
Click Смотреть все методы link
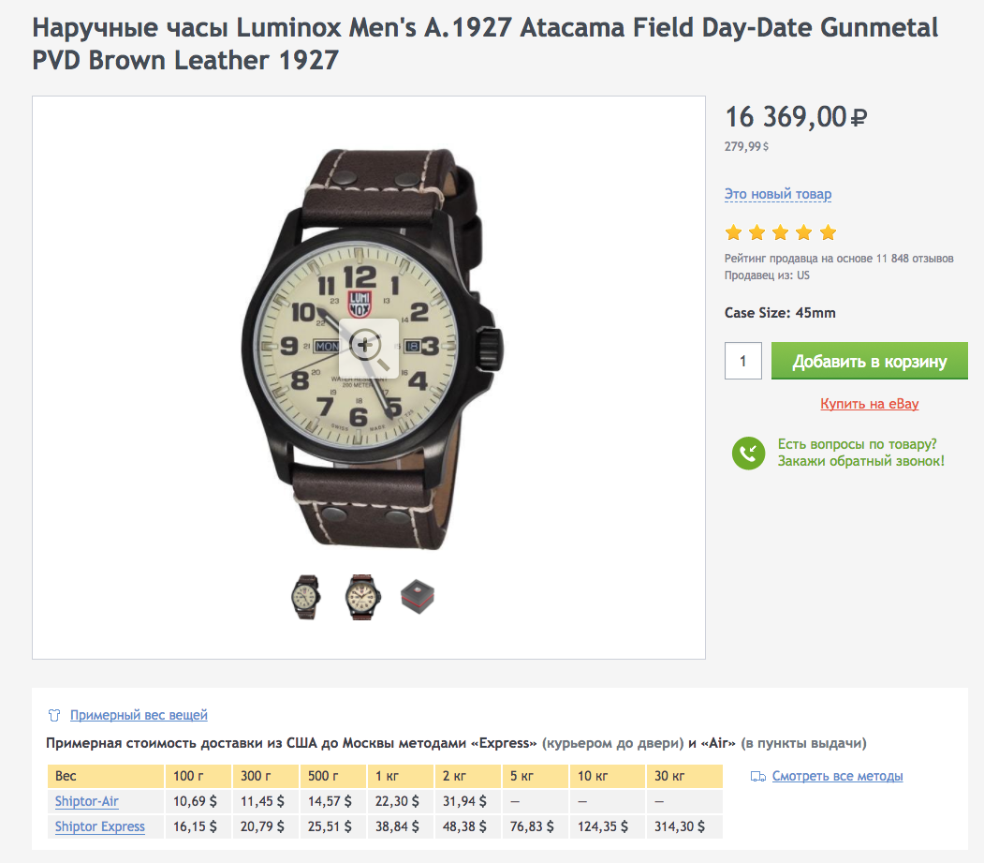click(837, 776)
